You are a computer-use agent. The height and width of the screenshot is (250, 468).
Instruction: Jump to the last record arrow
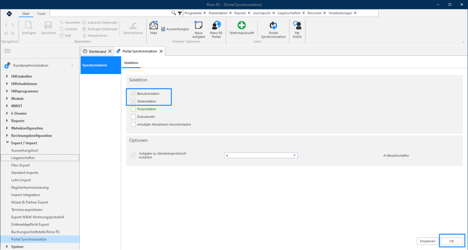(13, 33)
